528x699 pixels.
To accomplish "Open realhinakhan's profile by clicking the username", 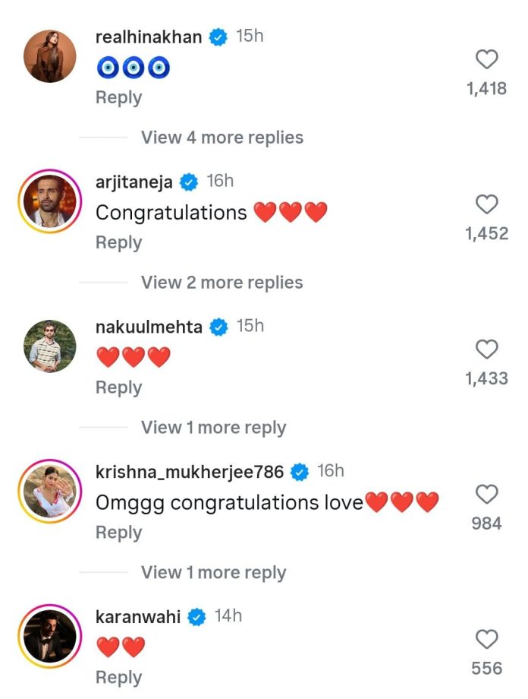I will coord(149,35).
